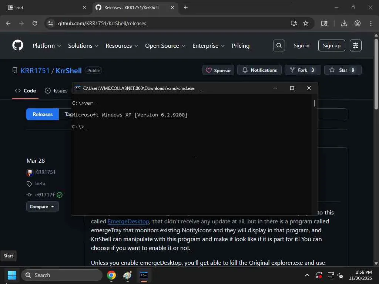This screenshot has width=379, height=284.
Task: Click sync update tray icon
Action: pos(319,275)
